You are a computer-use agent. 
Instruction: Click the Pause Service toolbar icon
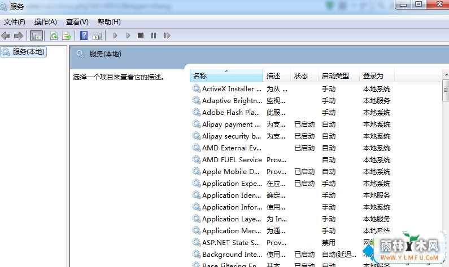tap(154, 35)
